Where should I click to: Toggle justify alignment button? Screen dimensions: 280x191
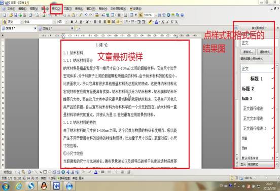point(109,22)
